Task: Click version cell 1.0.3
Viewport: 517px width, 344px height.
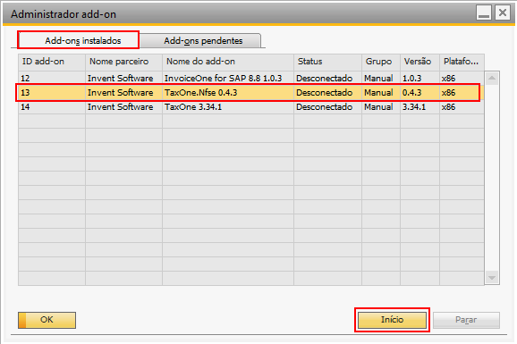Action: (x=420, y=79)
